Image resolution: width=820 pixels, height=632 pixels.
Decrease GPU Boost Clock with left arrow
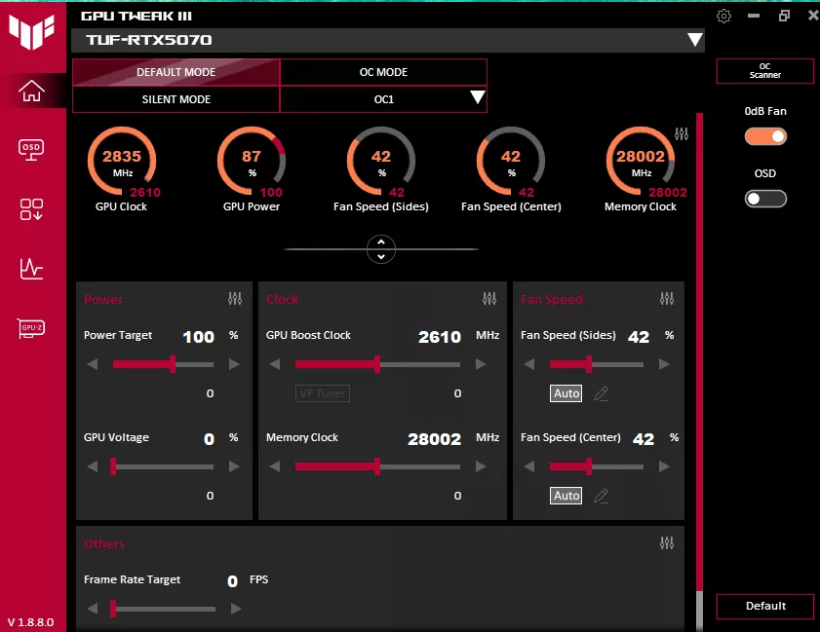click(x=275, y=364)
